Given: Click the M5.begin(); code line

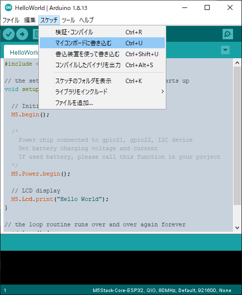Looking at the screenshot, I should [x=30, y=114].
